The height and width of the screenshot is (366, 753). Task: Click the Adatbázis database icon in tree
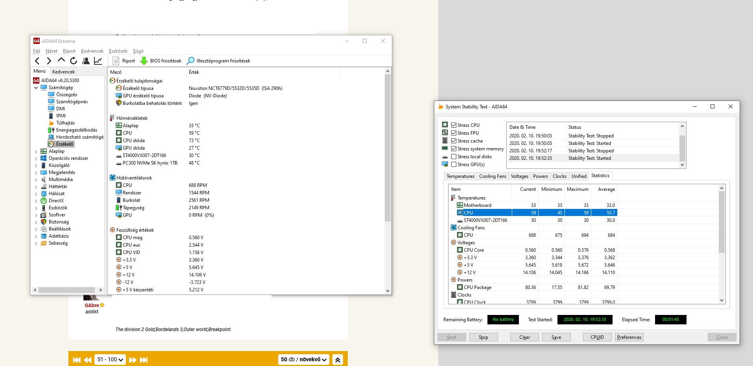[x=44, y=236]
